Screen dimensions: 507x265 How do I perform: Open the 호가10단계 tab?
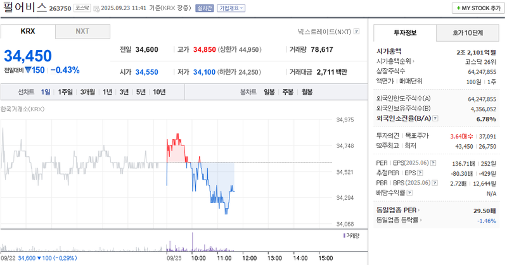468,33
